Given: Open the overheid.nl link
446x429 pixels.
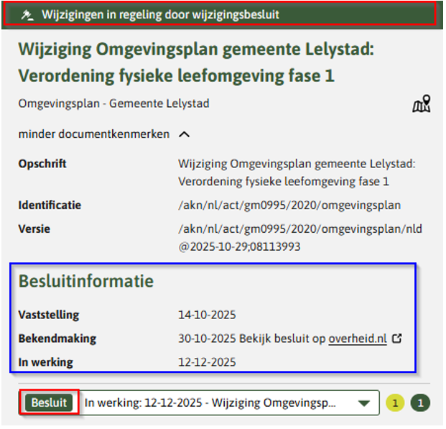Looking at the screenshot, I should point(357,338).
